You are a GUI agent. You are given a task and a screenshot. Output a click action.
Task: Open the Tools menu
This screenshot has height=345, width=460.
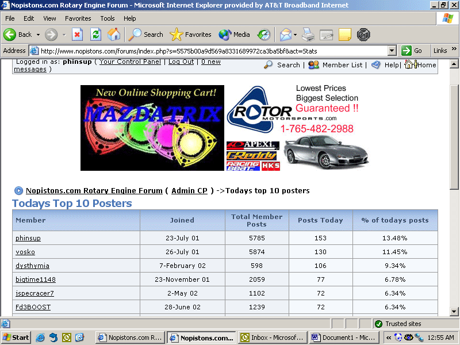pyautogui.click(x=107, y=18)
